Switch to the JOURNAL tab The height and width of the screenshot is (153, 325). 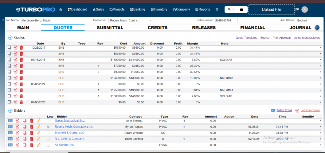(300, 28)
